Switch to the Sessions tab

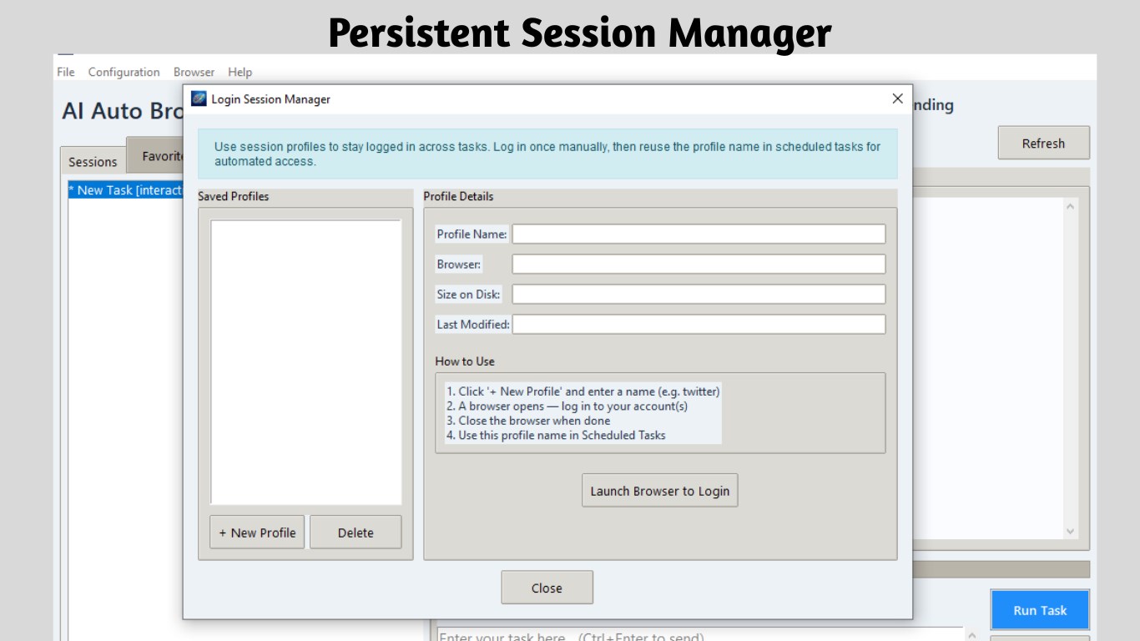click(x=93, y=161)
